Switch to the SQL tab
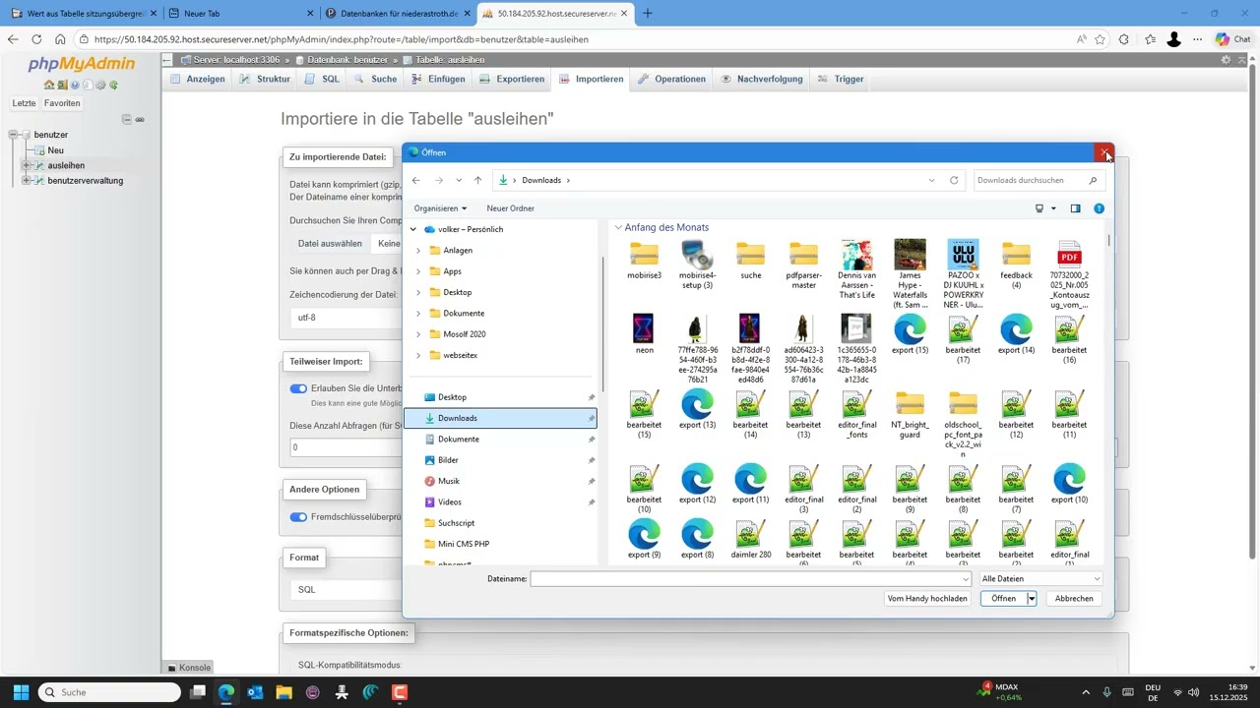 (323, 79)
